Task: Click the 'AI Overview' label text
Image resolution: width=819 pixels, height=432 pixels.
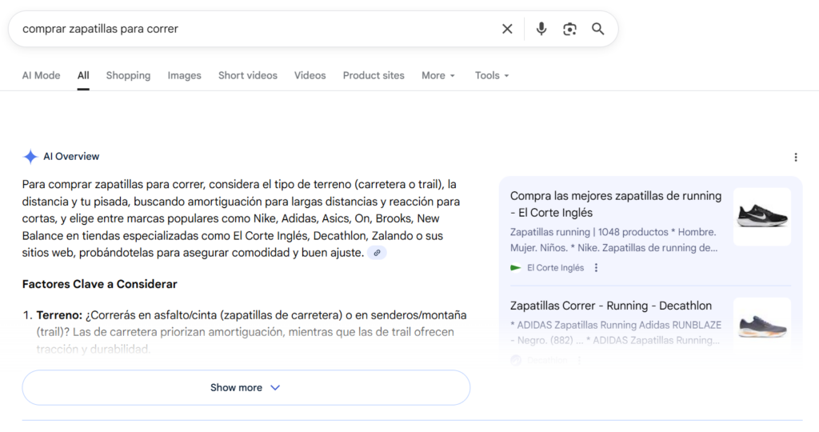Action: tap(71, 156)
